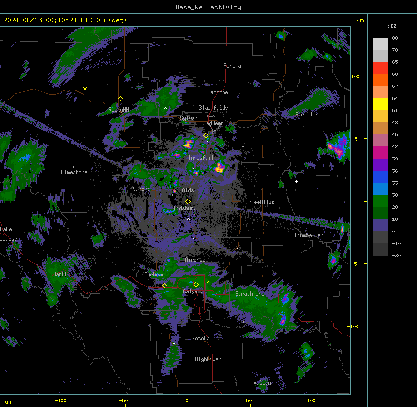The image size is (417, 407).
Task: Click the Ponoka city label
Action: (232, 66)
